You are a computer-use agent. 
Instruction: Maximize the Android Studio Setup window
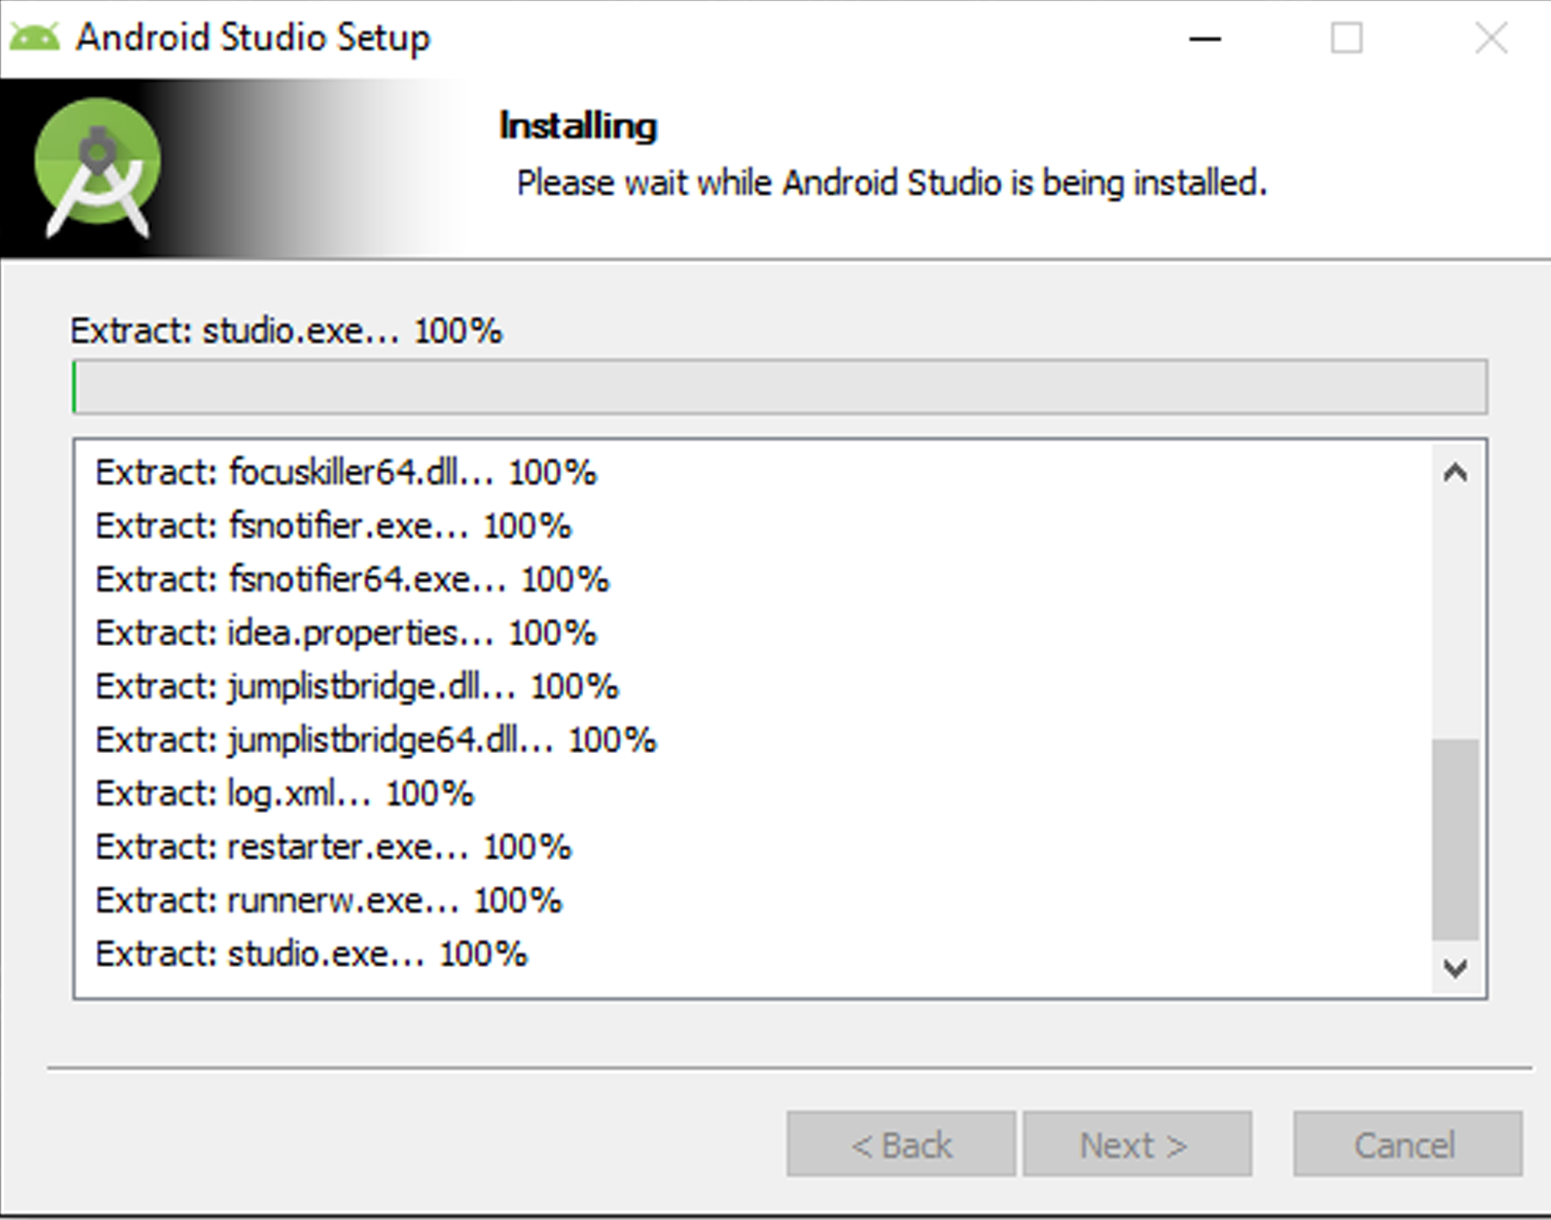(1346, 38)
